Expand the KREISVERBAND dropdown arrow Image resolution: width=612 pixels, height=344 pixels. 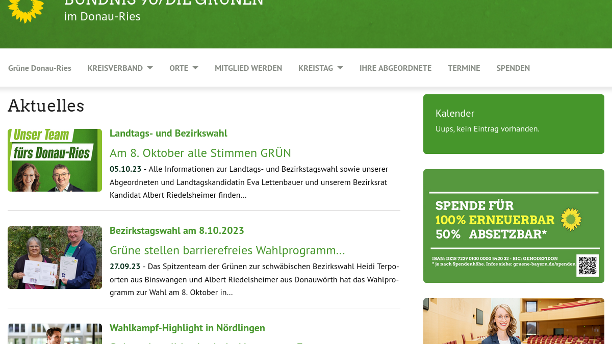tap(150, 68)
